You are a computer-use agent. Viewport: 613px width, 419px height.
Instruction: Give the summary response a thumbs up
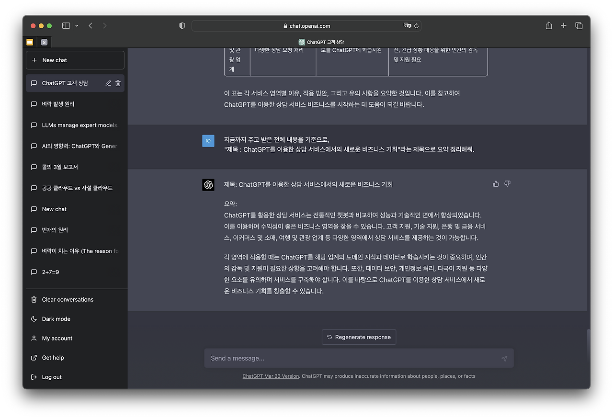coord(496,183)
